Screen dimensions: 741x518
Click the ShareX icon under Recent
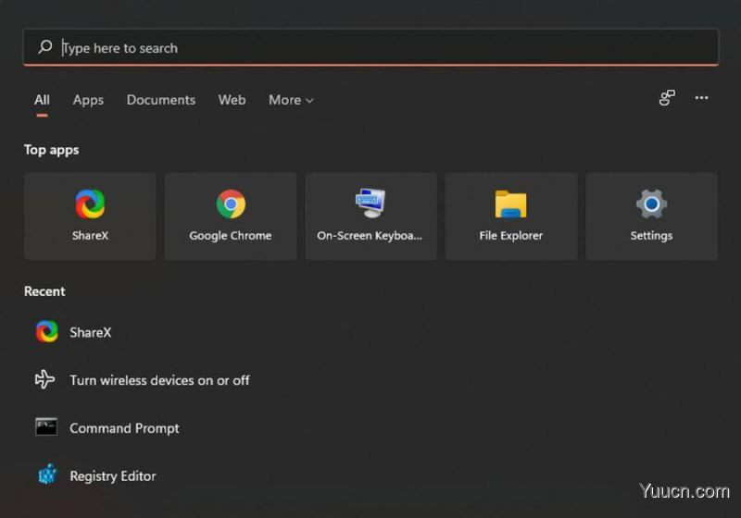point(47,332)
